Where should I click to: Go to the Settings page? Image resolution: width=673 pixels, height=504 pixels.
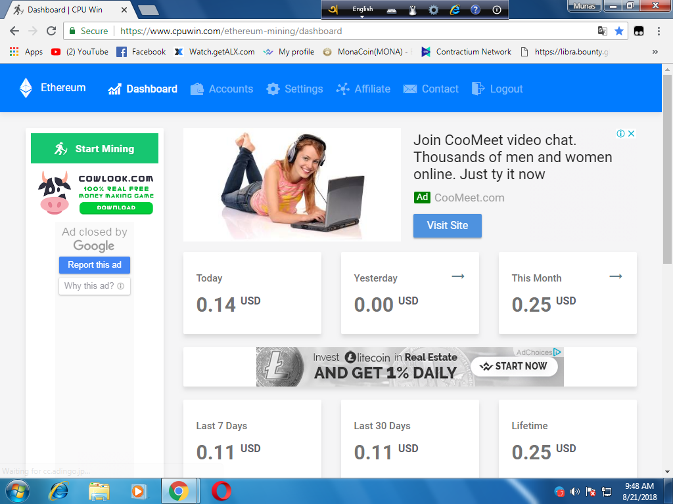[294, 89]
